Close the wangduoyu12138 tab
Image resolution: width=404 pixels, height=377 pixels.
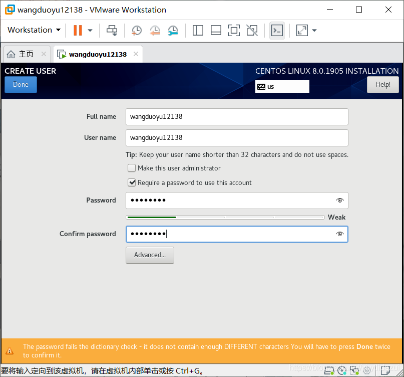pyautogui.click(x=136, y=54)
